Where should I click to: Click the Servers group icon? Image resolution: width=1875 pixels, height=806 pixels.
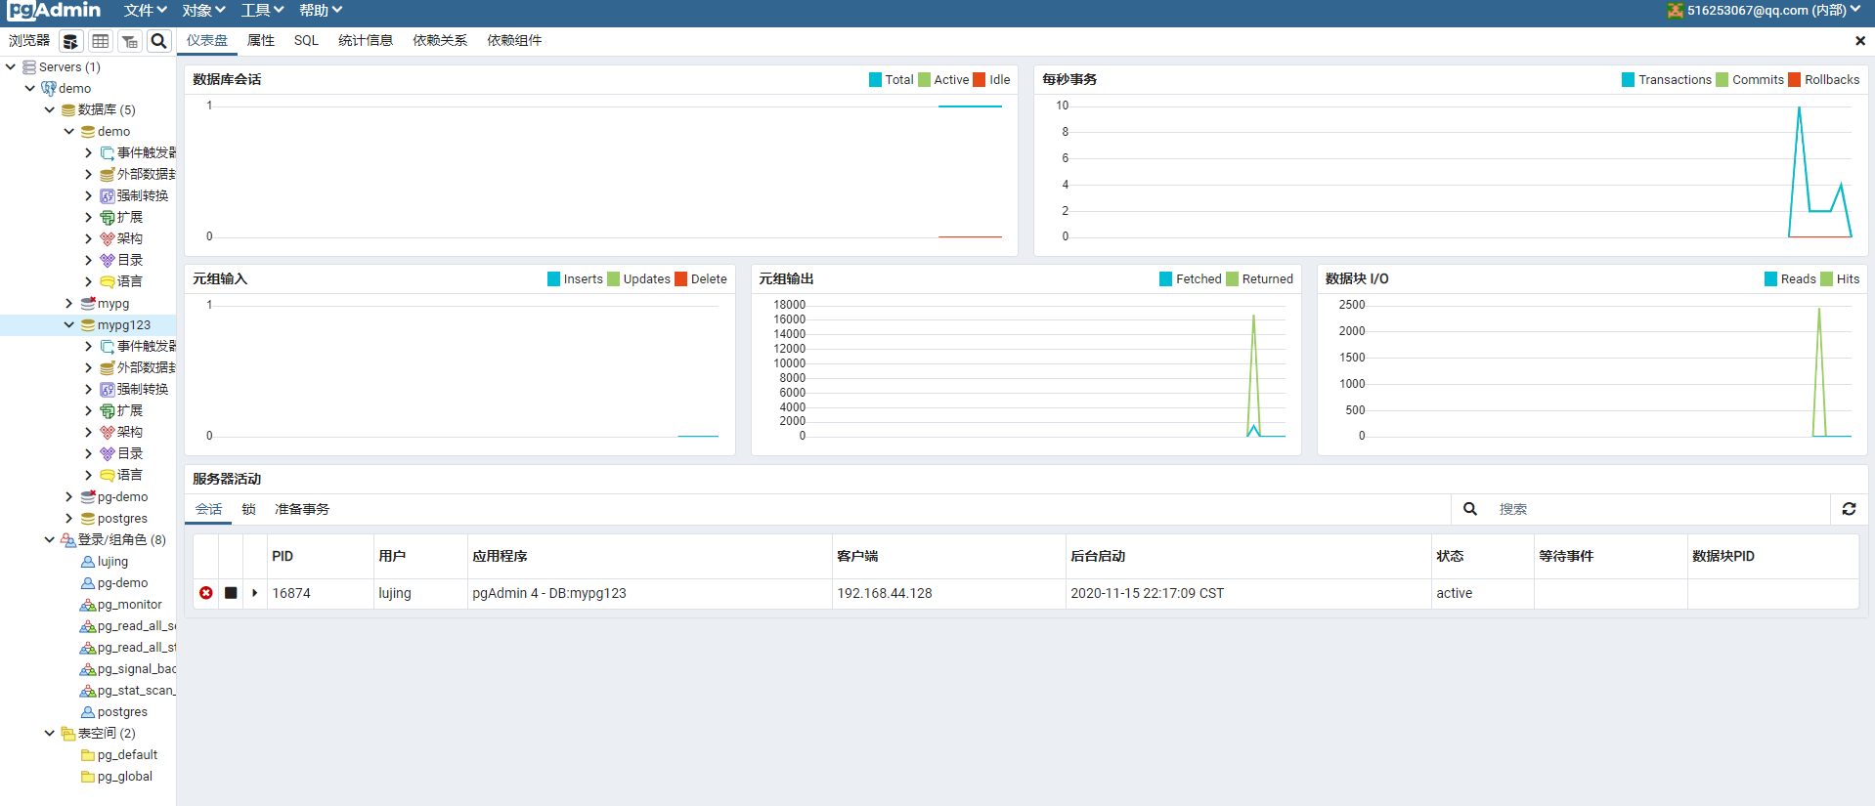point(29,67)
